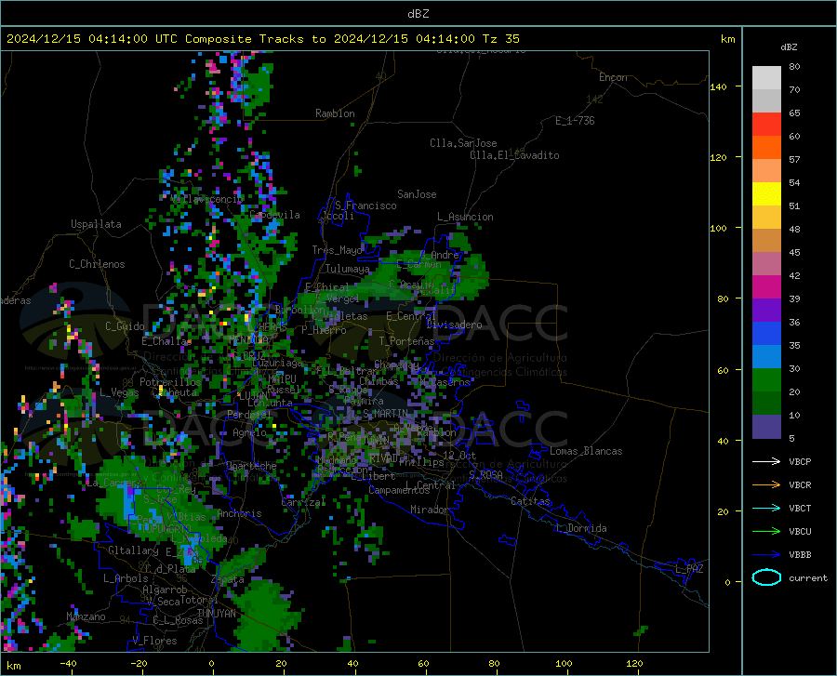
Task: Click the 'current' legend label
Action: pyautogui.click(x=808, y=577)
